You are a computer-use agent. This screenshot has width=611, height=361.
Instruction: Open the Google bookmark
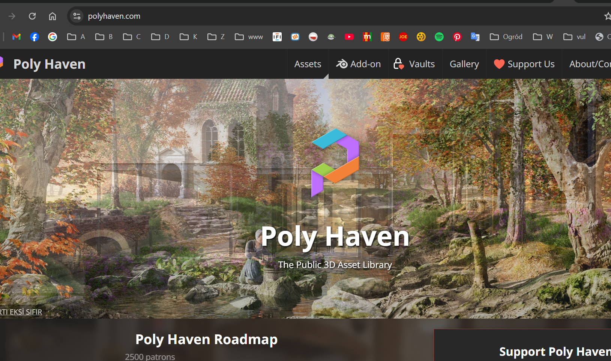(x=53, y=37)
